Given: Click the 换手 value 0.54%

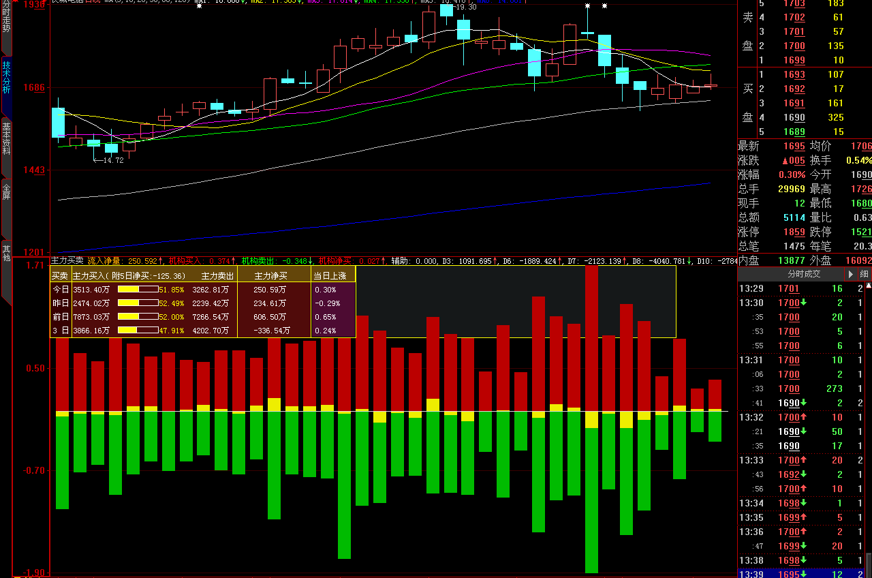Looking at the screenshot, I should pyautogui.click(x=858, y=160).
